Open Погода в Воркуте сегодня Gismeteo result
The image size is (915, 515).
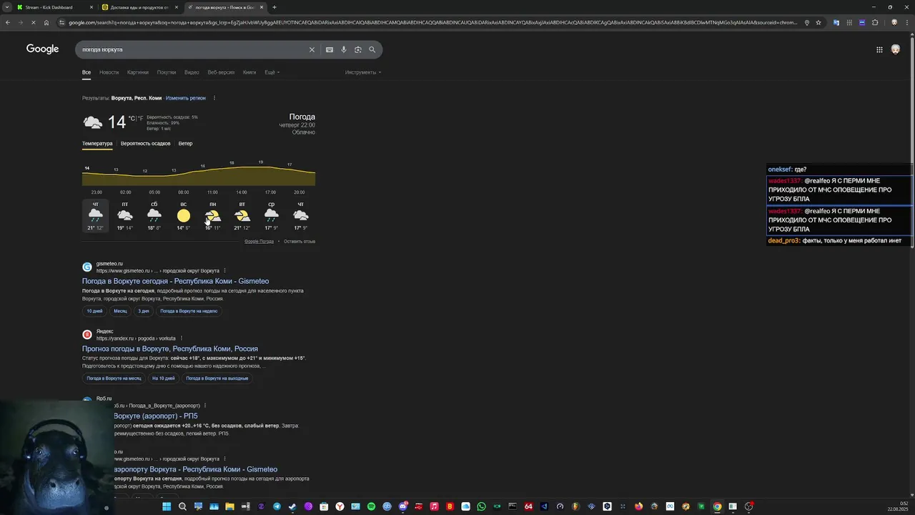coord(175,281)
